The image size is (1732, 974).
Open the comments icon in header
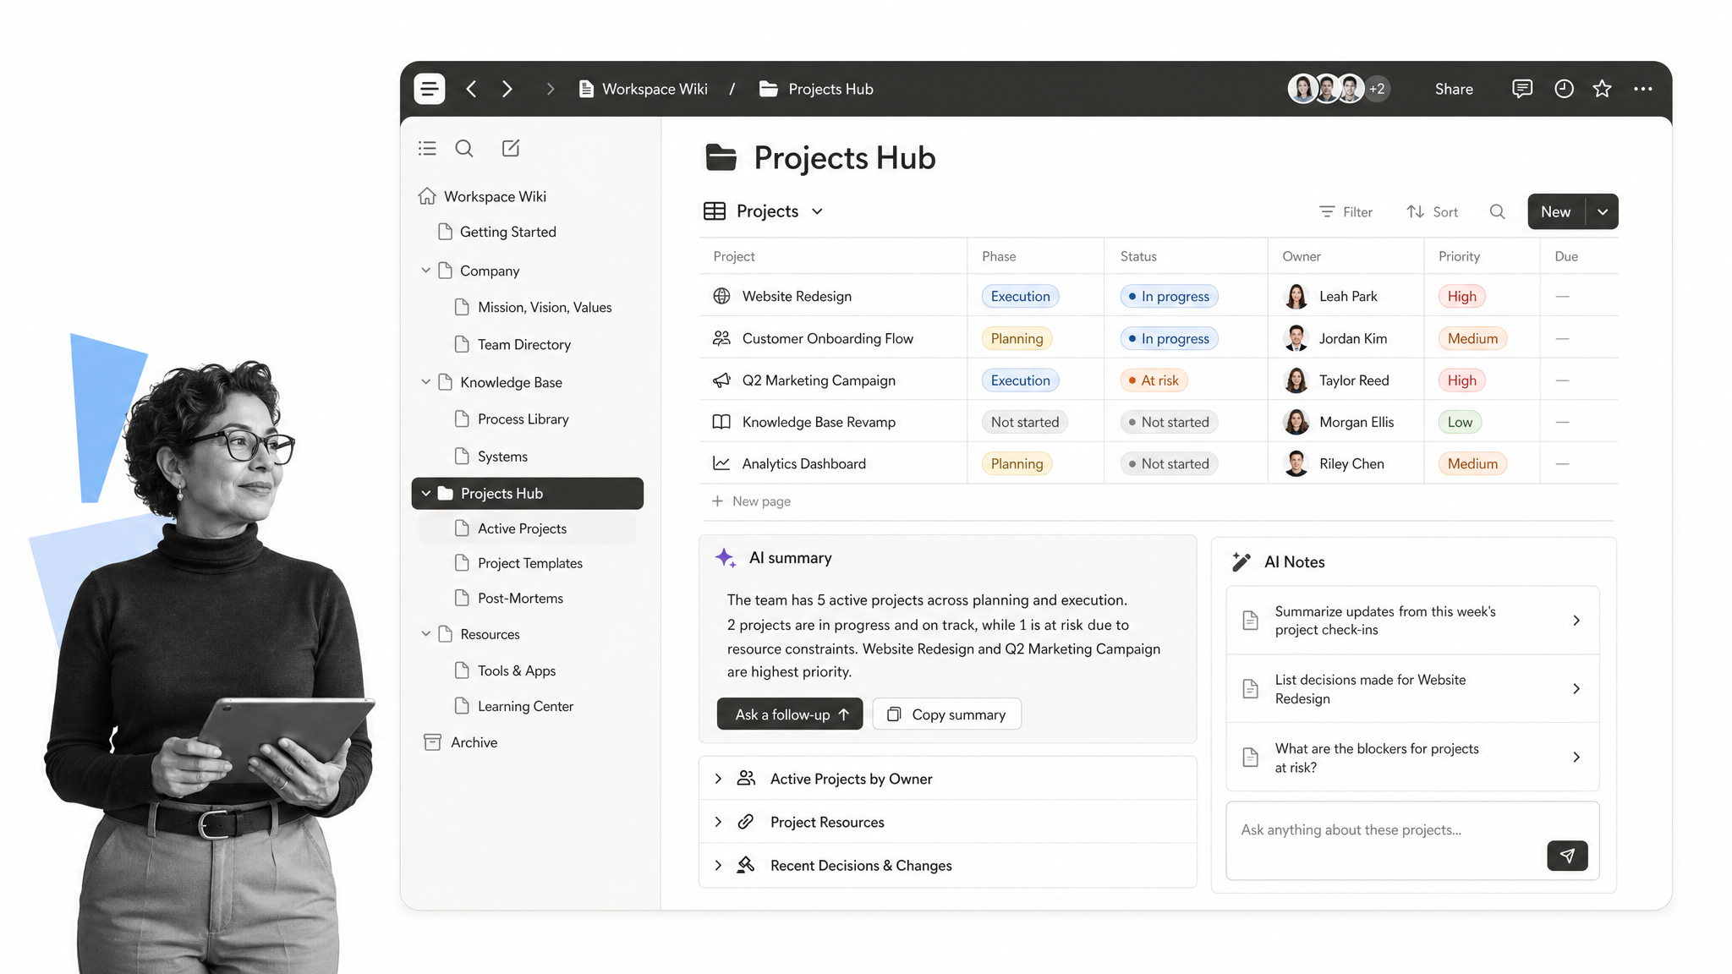1521,89
